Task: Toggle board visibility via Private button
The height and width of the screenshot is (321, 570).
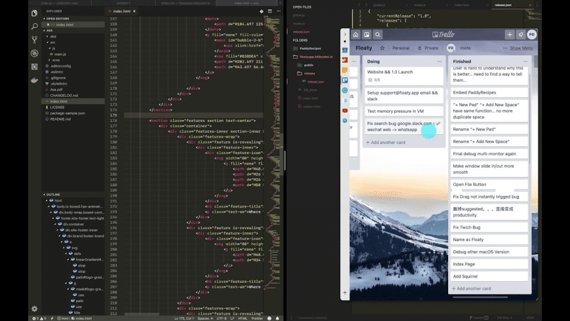Action: (428, 48)
